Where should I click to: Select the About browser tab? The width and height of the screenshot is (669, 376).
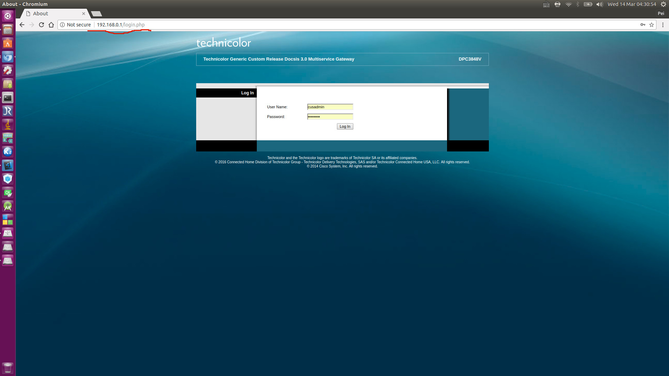(52, 14)
